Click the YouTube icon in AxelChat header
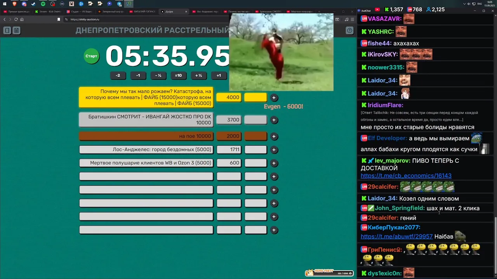 coord(377,9)
